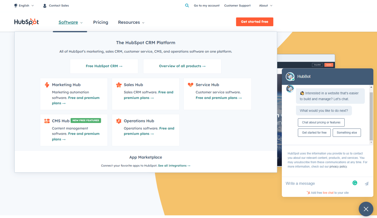Open Customer Support
Image resolution: width=377 pixels, height=218 pixels.
[x=238, y=6]
